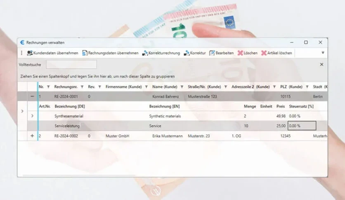Screen dimensions: 345x200
Task: Expand the Synthesematerial article row chevron
Action: pos(32,116)
